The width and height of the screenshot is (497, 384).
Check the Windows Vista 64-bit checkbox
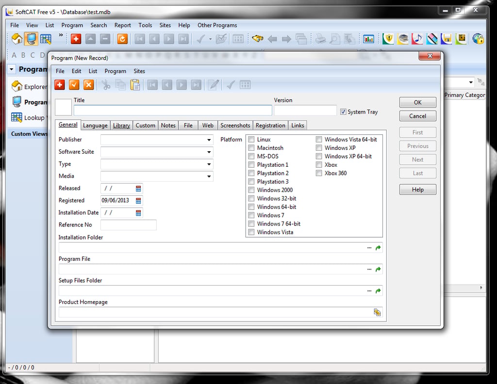(319, 139)
